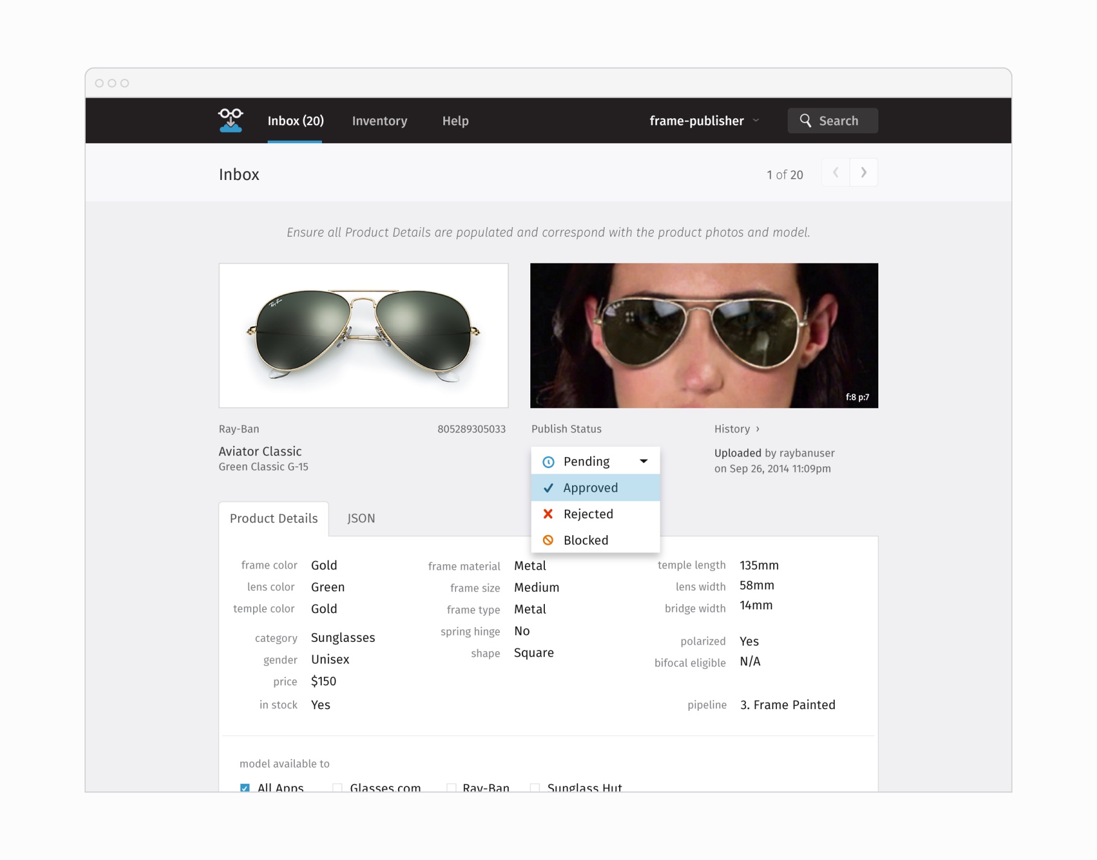
Task: Enable the Glasses.com checkbox
Action: pos(336,788)
